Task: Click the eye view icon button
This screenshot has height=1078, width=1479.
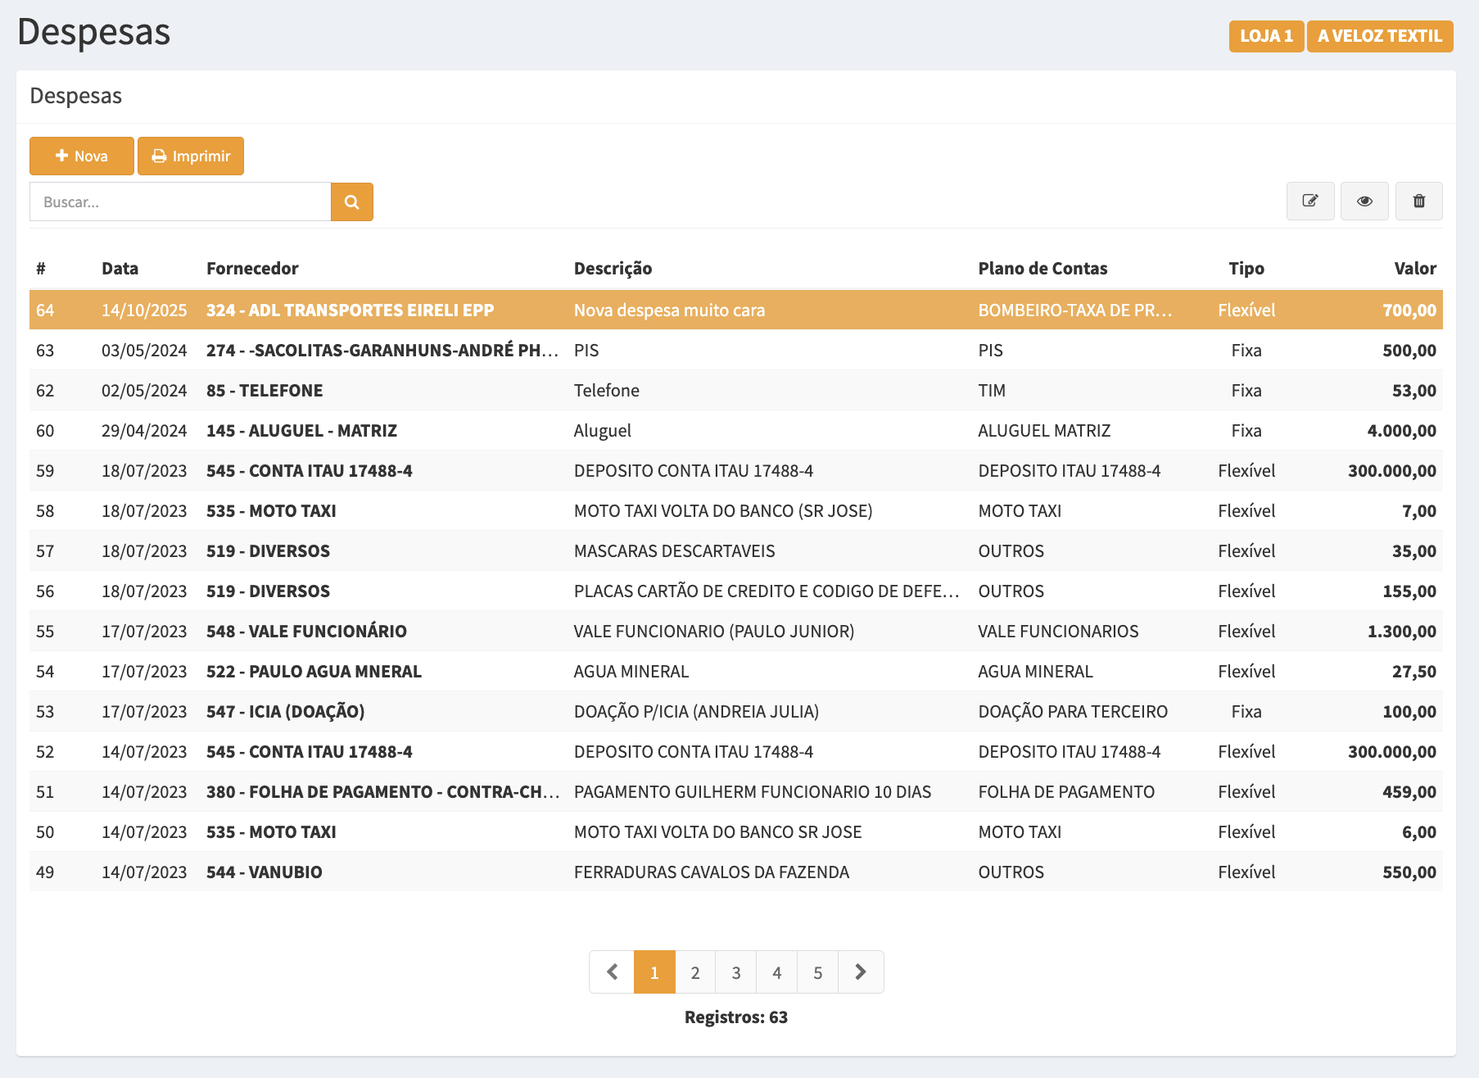Action: click(1364, 202)
